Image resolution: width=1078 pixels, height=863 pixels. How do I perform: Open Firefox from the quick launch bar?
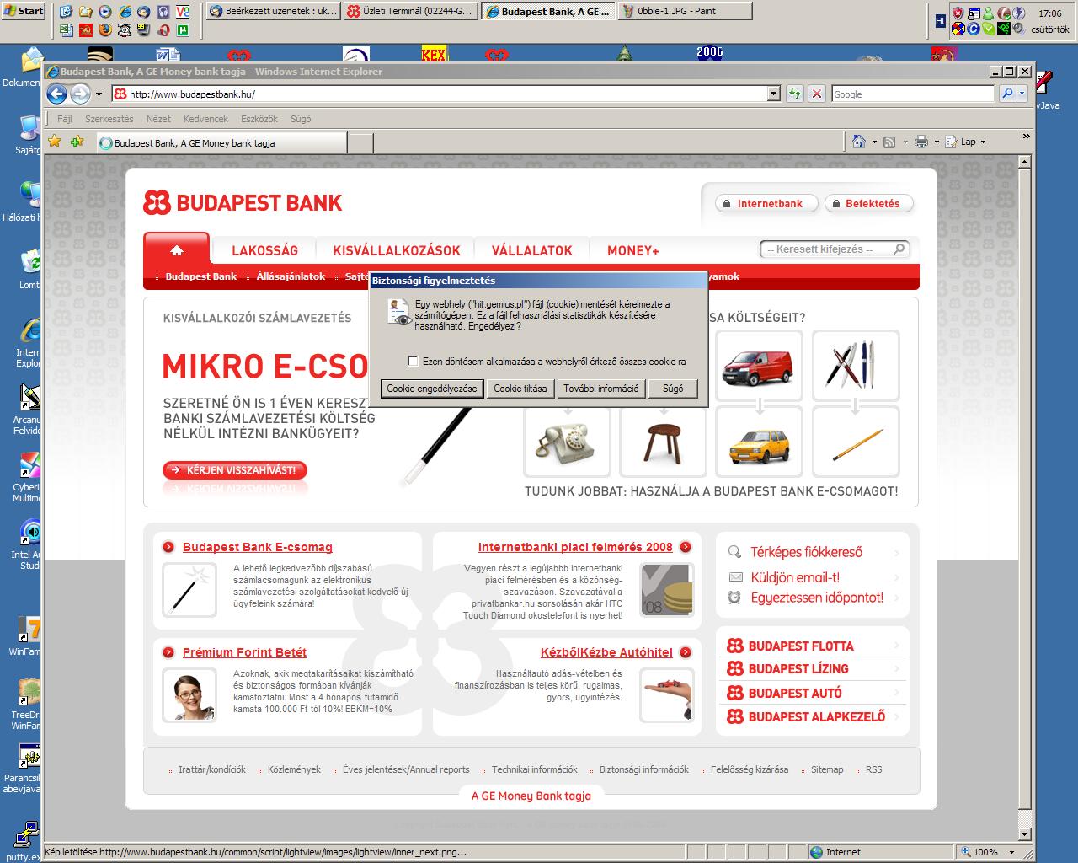click(x=104, y=29)
